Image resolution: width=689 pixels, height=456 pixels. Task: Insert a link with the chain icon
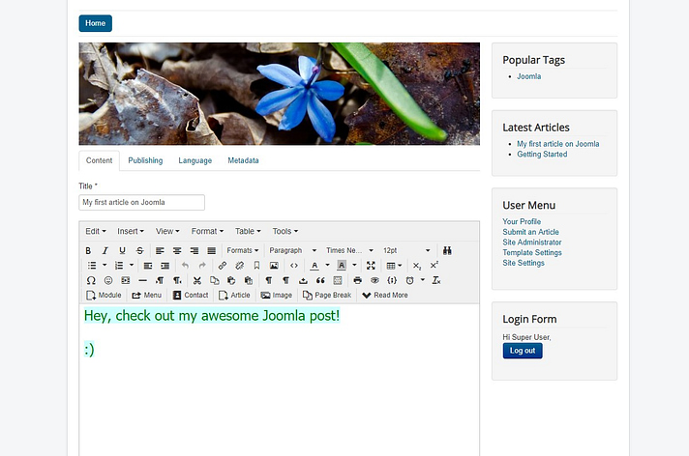[x=223, y=266]
